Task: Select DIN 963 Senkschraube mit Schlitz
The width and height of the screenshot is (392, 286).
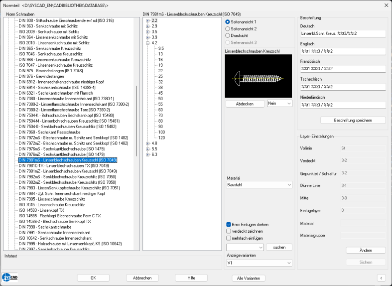Action: click(48, 26)
